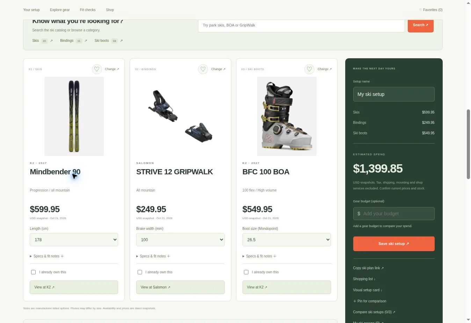Click the orange Search button

pyautogui.click(x=421, y=25)
